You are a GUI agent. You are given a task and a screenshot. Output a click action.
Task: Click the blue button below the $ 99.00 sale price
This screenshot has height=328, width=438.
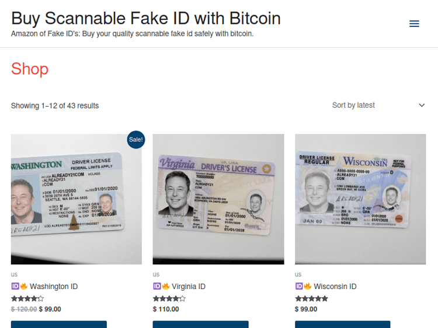tap(59, 325)
